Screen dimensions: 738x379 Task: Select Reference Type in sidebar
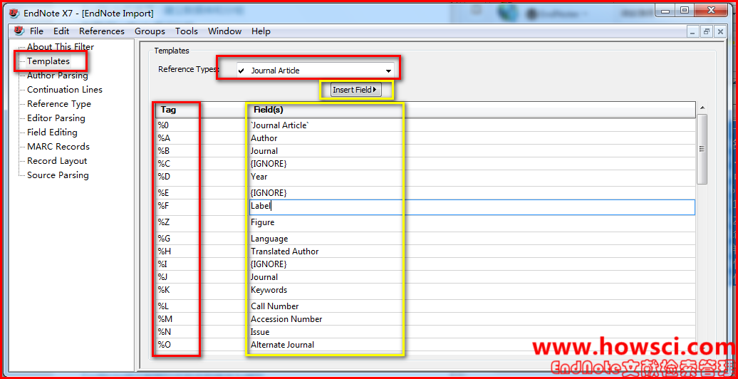click(59, 103)
